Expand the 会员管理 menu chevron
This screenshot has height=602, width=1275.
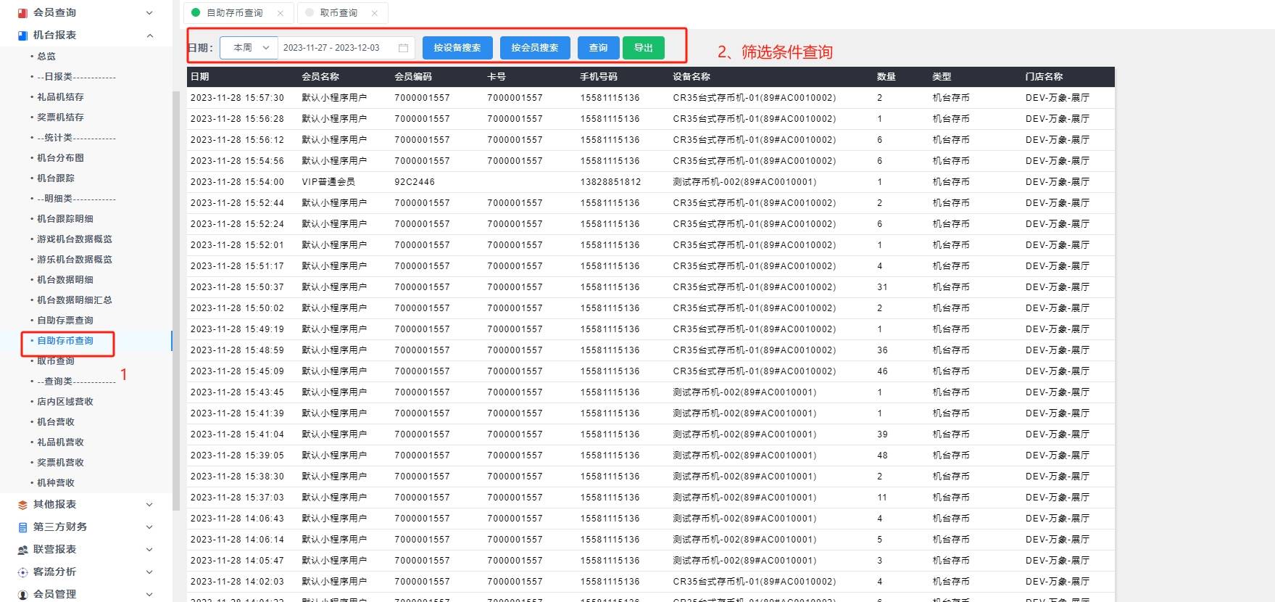149,595
